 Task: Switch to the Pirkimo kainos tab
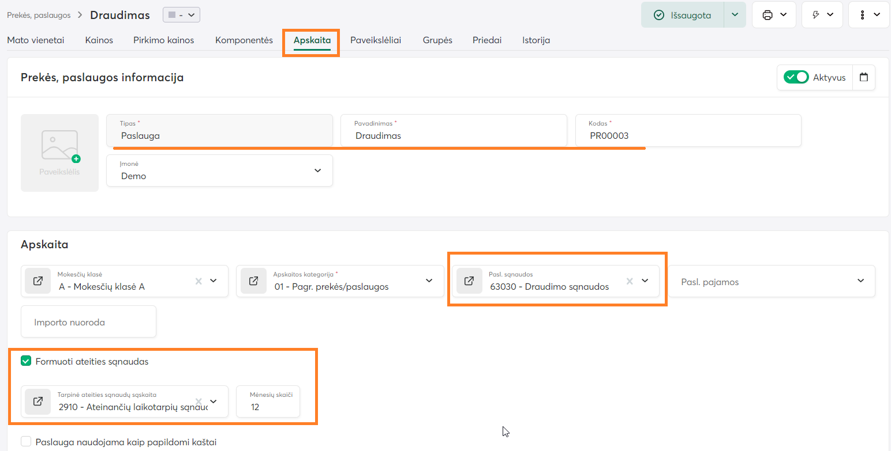point(163,40)
